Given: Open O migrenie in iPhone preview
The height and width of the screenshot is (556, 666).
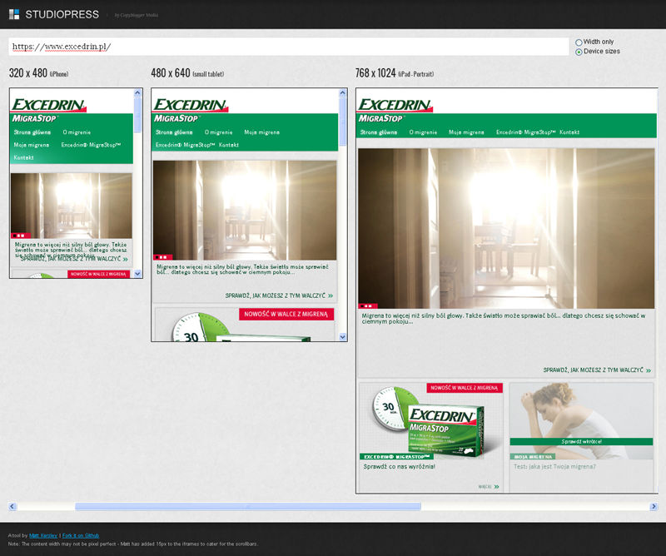Looking at the screenshot, I should tap(77, 132).
